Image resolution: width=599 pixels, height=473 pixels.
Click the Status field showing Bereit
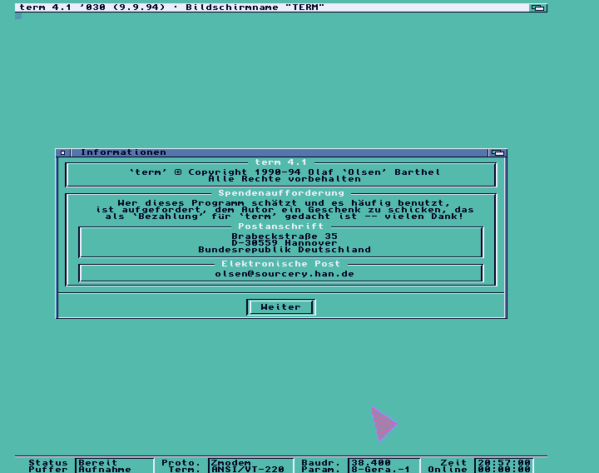(x=114, y=462)
